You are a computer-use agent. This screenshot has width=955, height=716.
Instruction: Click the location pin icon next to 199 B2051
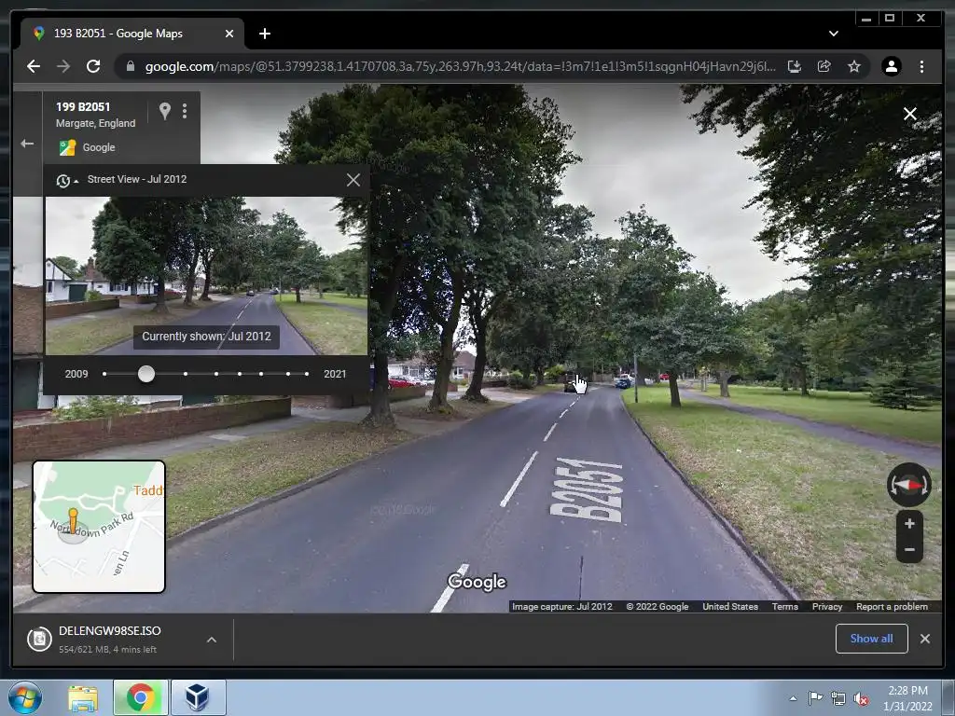(x=164, y=111)
